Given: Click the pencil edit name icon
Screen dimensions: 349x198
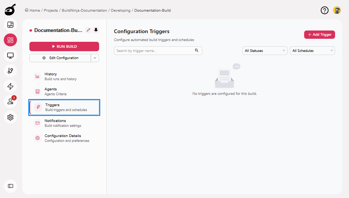Looking at the screenshot, I should 89,30.
